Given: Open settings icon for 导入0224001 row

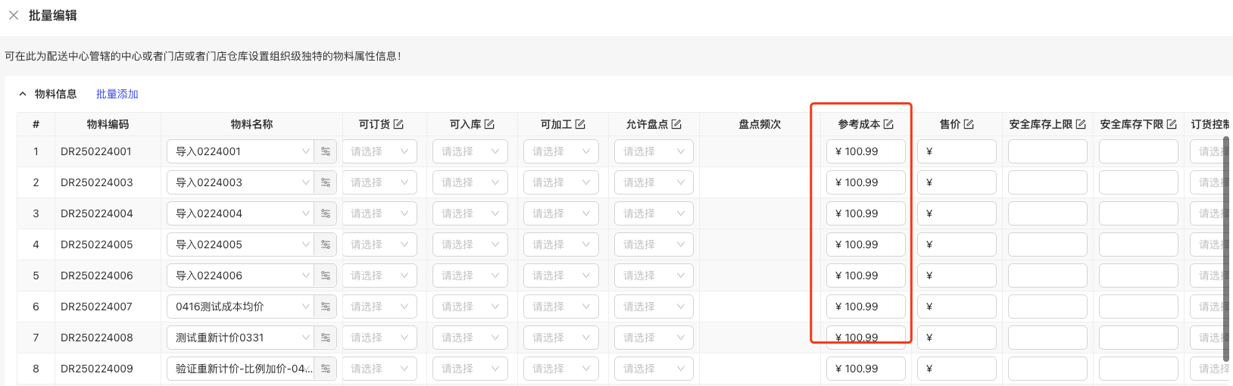Looking at the screenshot, I should point(326,151).
